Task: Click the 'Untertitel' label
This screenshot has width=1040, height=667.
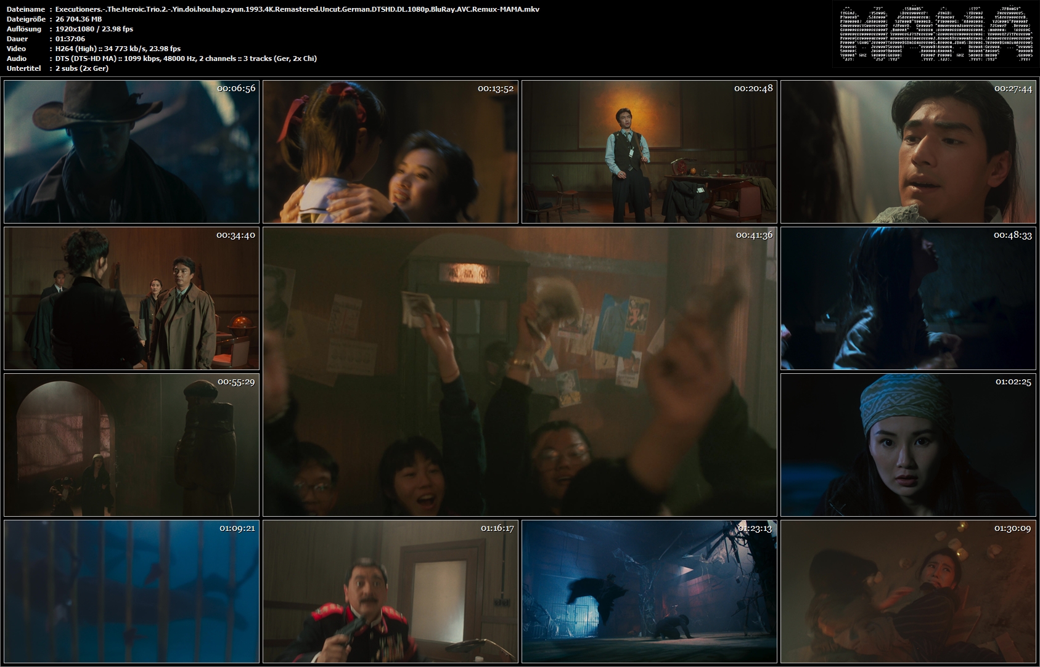Action: click(23, 68)
